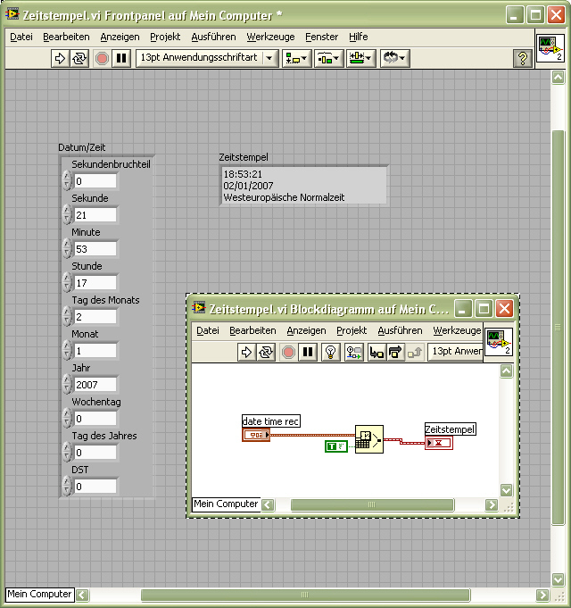This screenshot has width=571, height=608.
Task: Click the Zeitstempel indicator display
Action: click(x=303, y=186)
